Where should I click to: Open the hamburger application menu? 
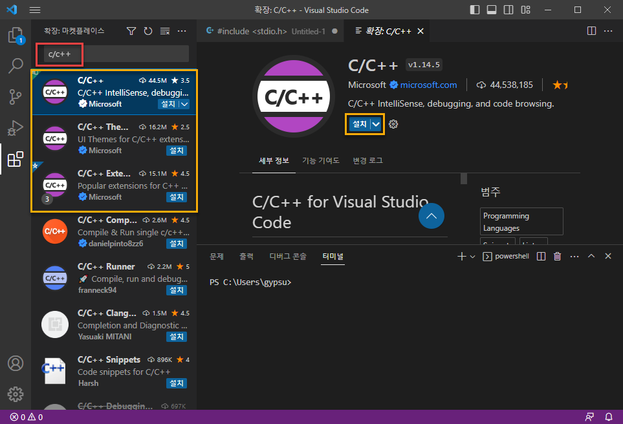[35, 10]
